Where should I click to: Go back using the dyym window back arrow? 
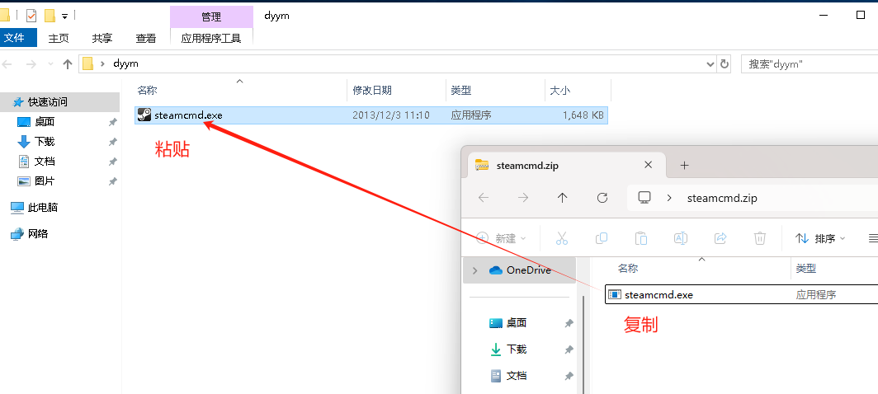click(x=7, y=63)
